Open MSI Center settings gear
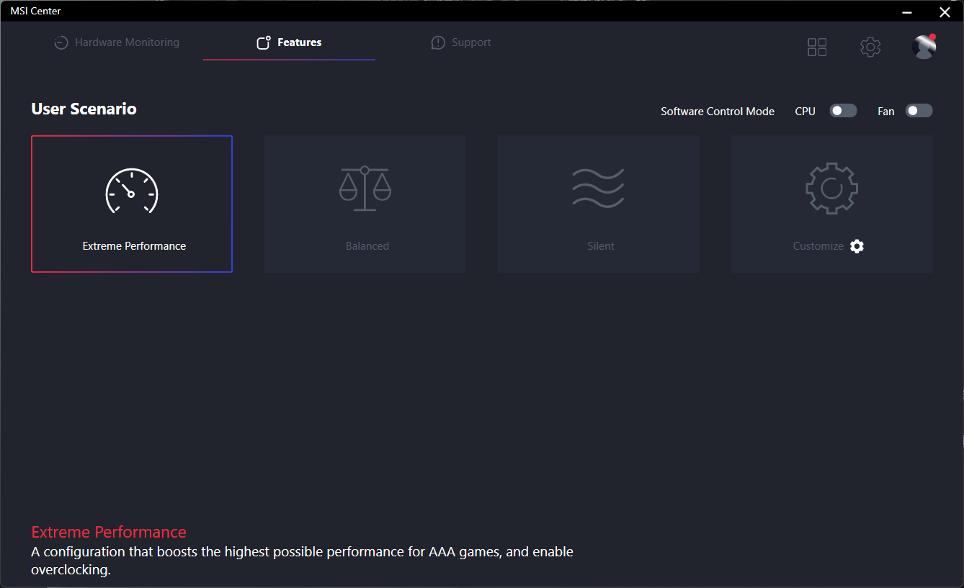The height and width of the screenshot is (588, 964). 870,47
